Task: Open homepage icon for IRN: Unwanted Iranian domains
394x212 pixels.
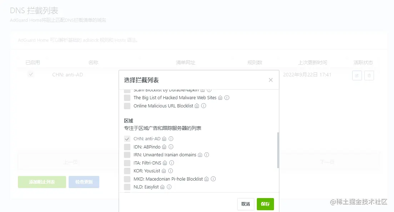Action: pos(200,155)
